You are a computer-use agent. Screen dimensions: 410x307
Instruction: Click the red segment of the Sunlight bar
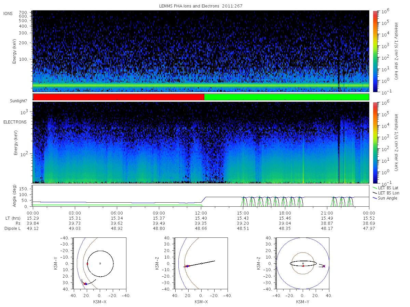point(119,97)
